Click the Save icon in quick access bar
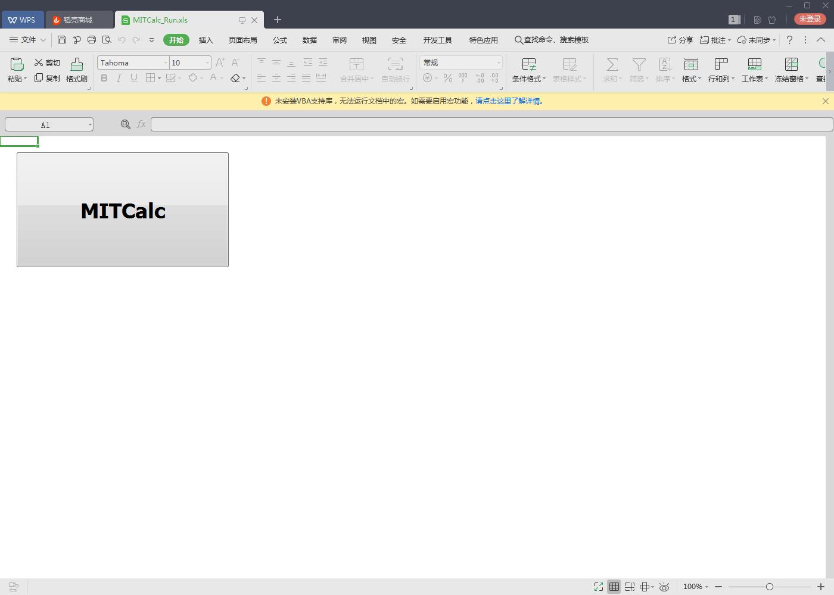834x595 pixels. click(x=62, y=40)
